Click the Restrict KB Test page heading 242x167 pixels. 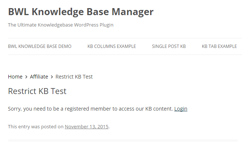tap(37, 91)
